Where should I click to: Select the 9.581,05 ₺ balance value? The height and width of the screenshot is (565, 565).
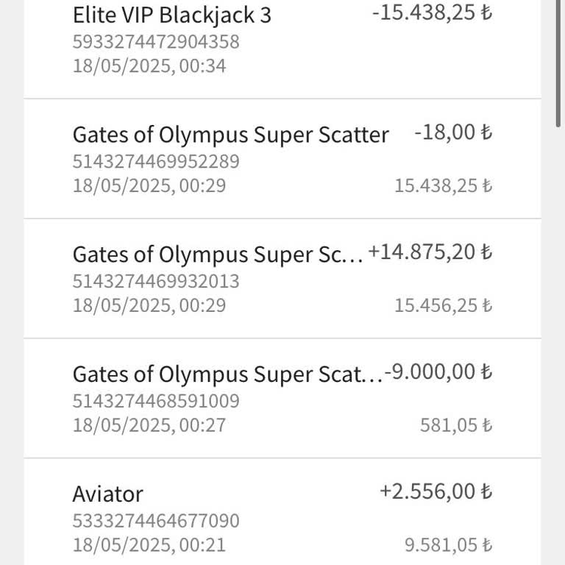(448, 545)
